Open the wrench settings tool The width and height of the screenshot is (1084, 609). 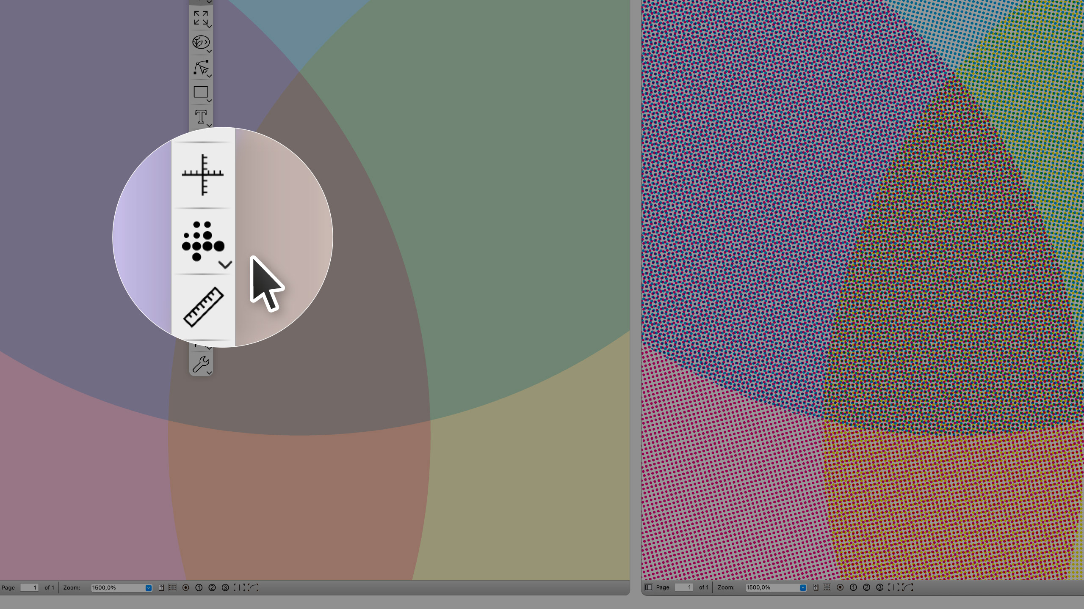click(201, 364)
